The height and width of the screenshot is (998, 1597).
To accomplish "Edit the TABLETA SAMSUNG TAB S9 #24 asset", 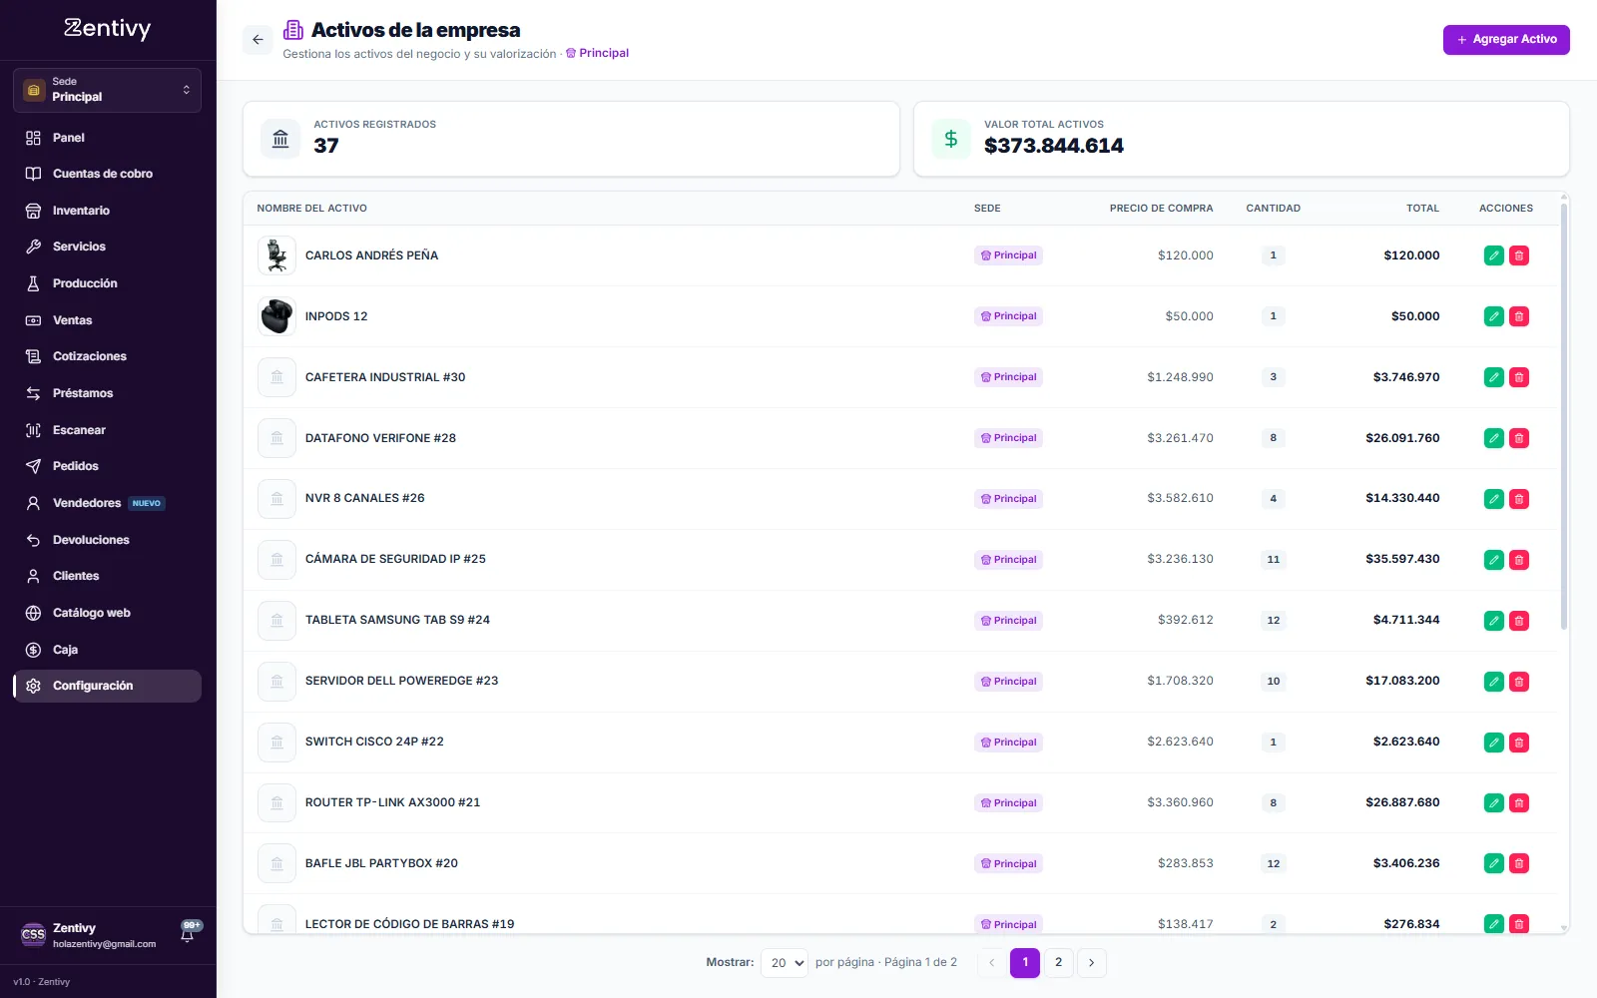I will 1493,621.
